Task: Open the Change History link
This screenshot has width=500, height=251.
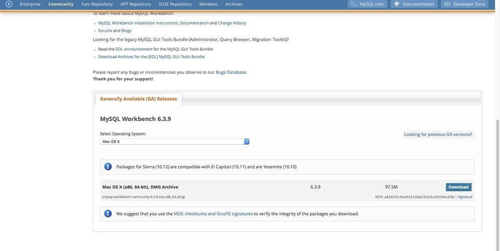Action: coord(232,23)
